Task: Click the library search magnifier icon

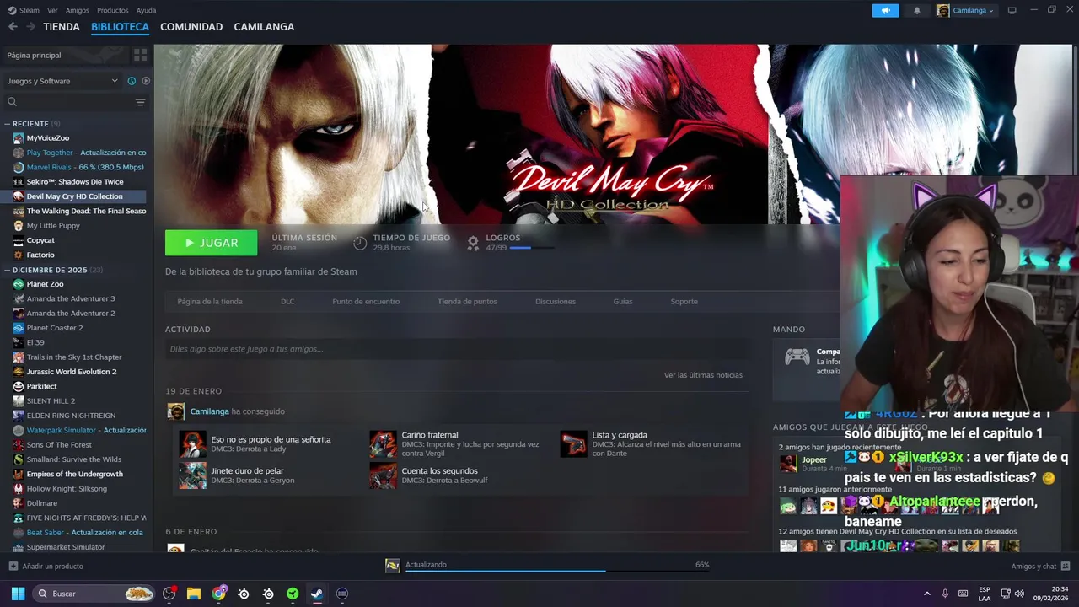Action: coord(12,102)
